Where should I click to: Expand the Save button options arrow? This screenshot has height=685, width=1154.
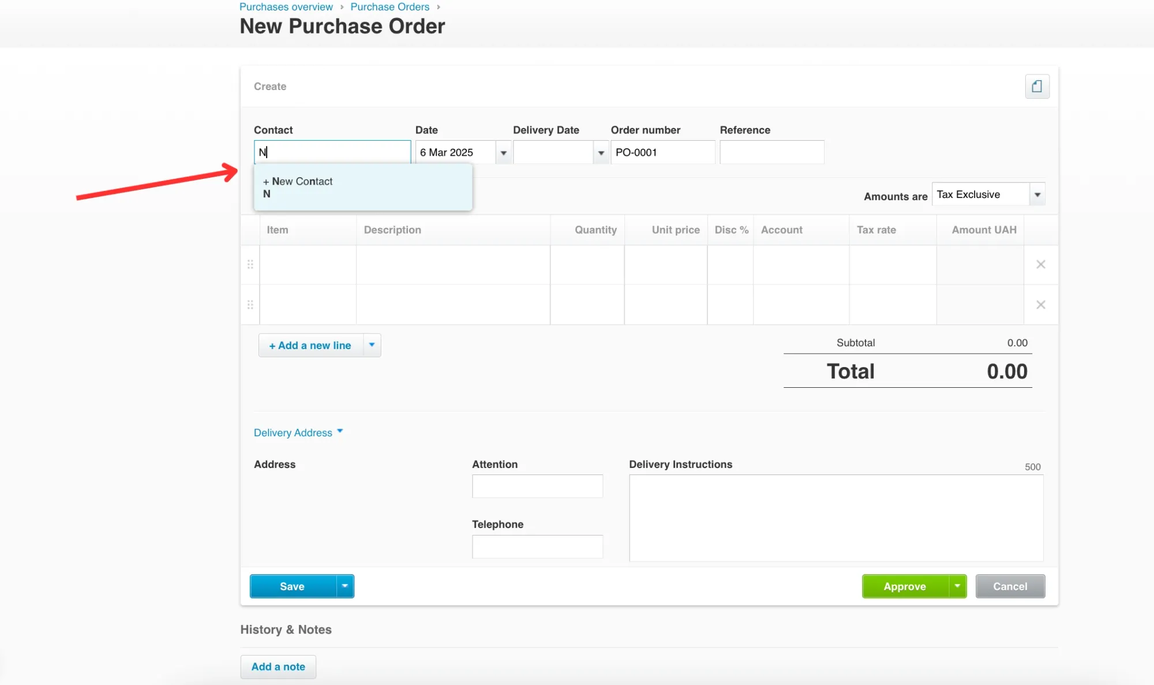point(345,586)
